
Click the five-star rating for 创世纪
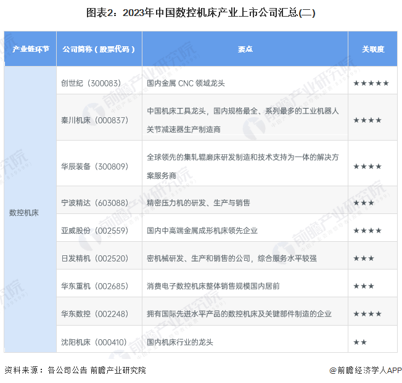[x=371, y=83]
